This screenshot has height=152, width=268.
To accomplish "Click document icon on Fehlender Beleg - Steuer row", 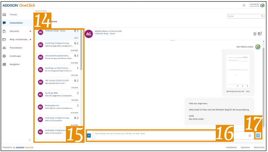I will tap(75, 31).
